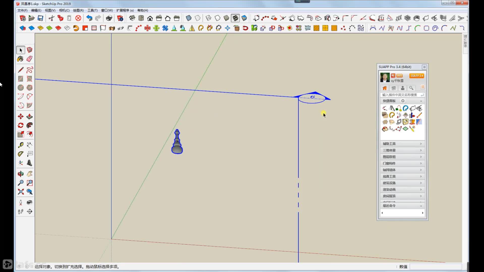Switch to Iso house view
This screenshot has height=272, width=484.
(132, 18)
